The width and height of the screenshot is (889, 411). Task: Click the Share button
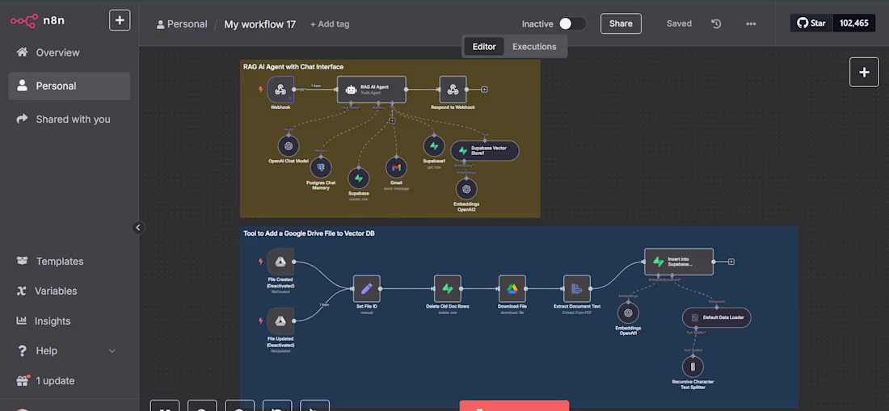621,23
